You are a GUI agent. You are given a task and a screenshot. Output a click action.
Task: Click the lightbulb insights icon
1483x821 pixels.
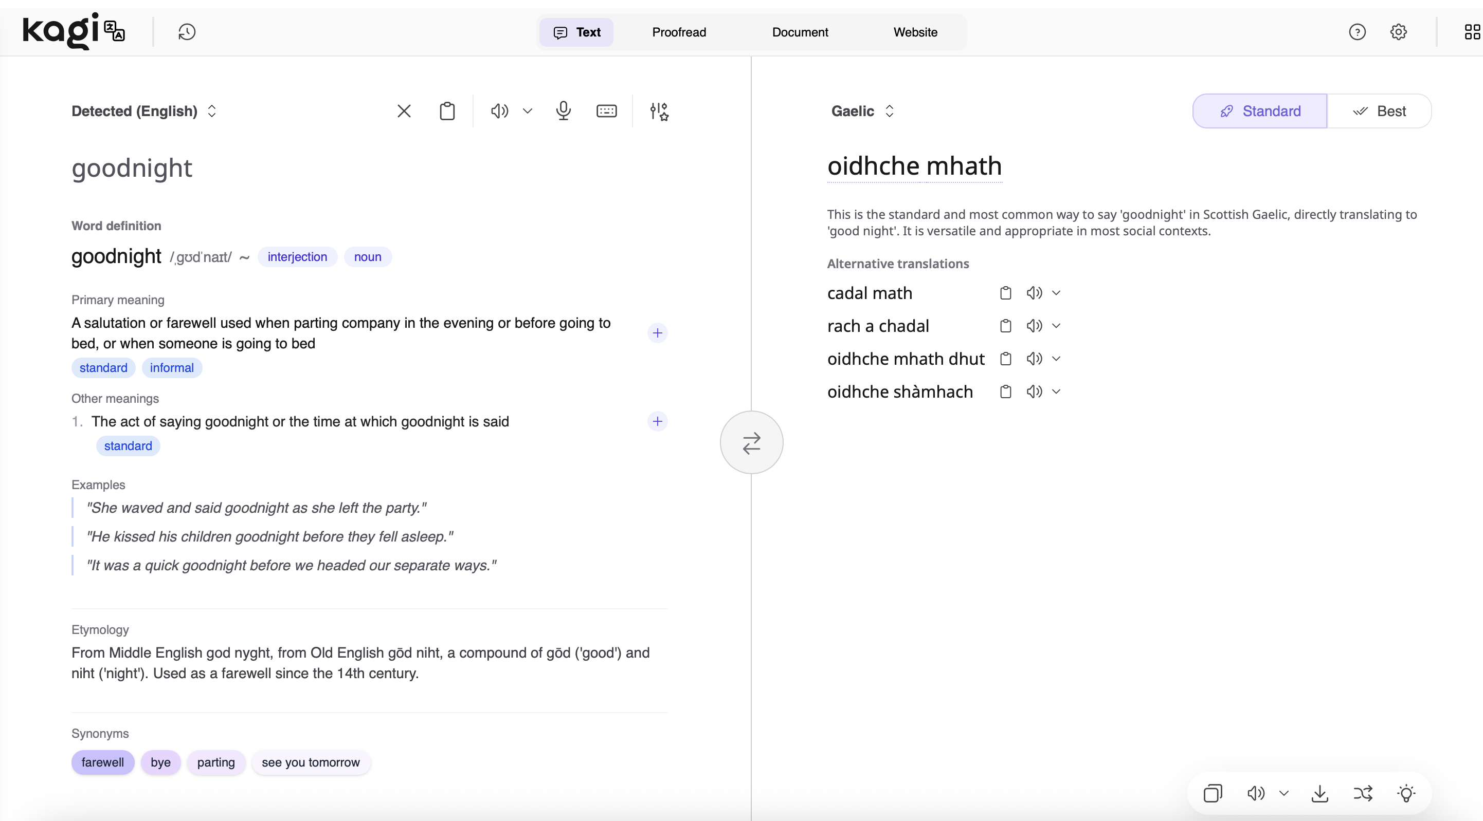[1406, 794]
